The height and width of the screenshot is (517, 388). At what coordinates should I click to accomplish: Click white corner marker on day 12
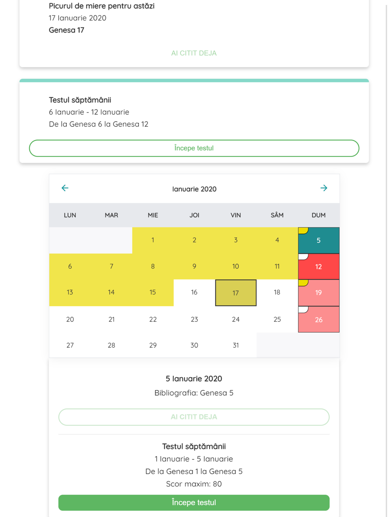pyautogui.click(x=303, y=257)
